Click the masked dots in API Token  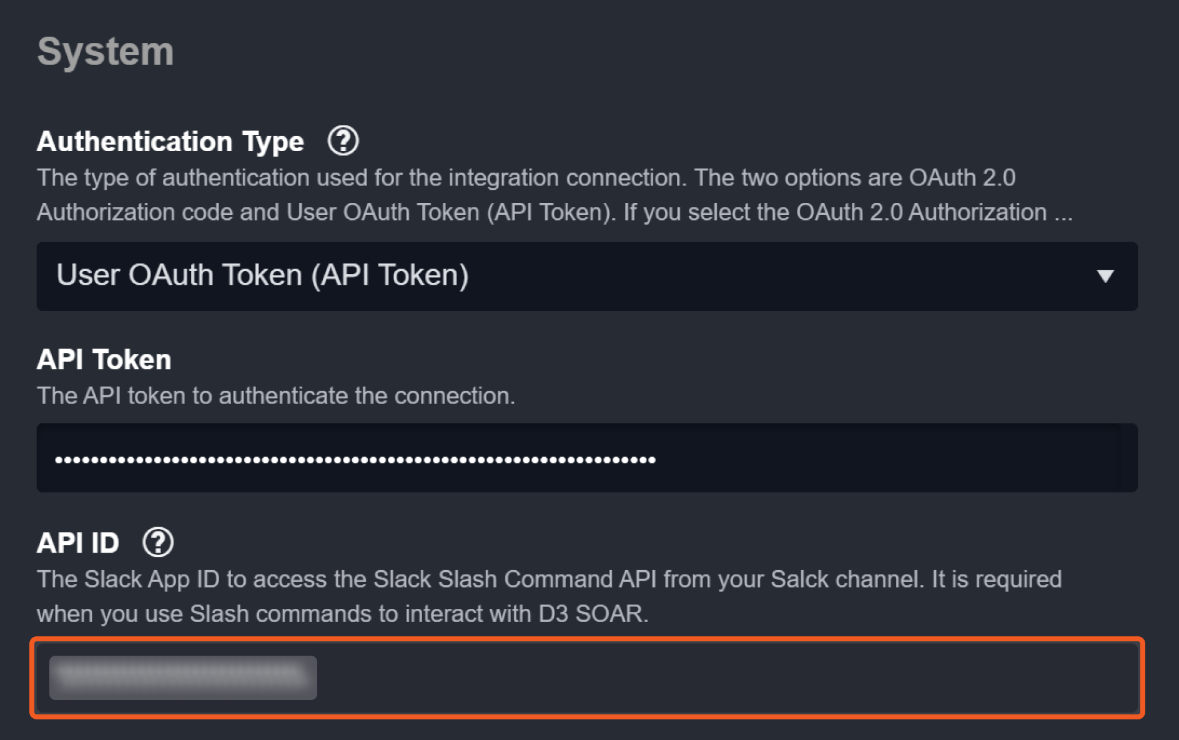click(x=355, y=460)
